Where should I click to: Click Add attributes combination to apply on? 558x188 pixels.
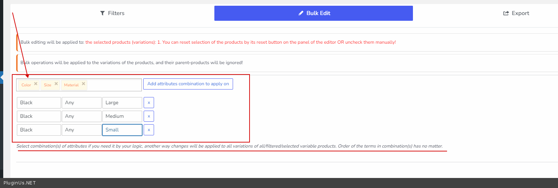coord(188,84)
